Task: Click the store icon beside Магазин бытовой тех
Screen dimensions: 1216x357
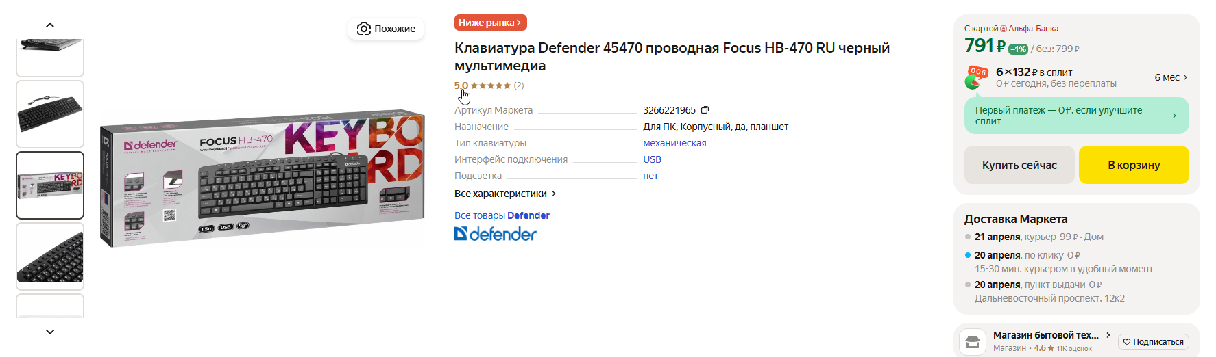Action: tap(972, 341)
